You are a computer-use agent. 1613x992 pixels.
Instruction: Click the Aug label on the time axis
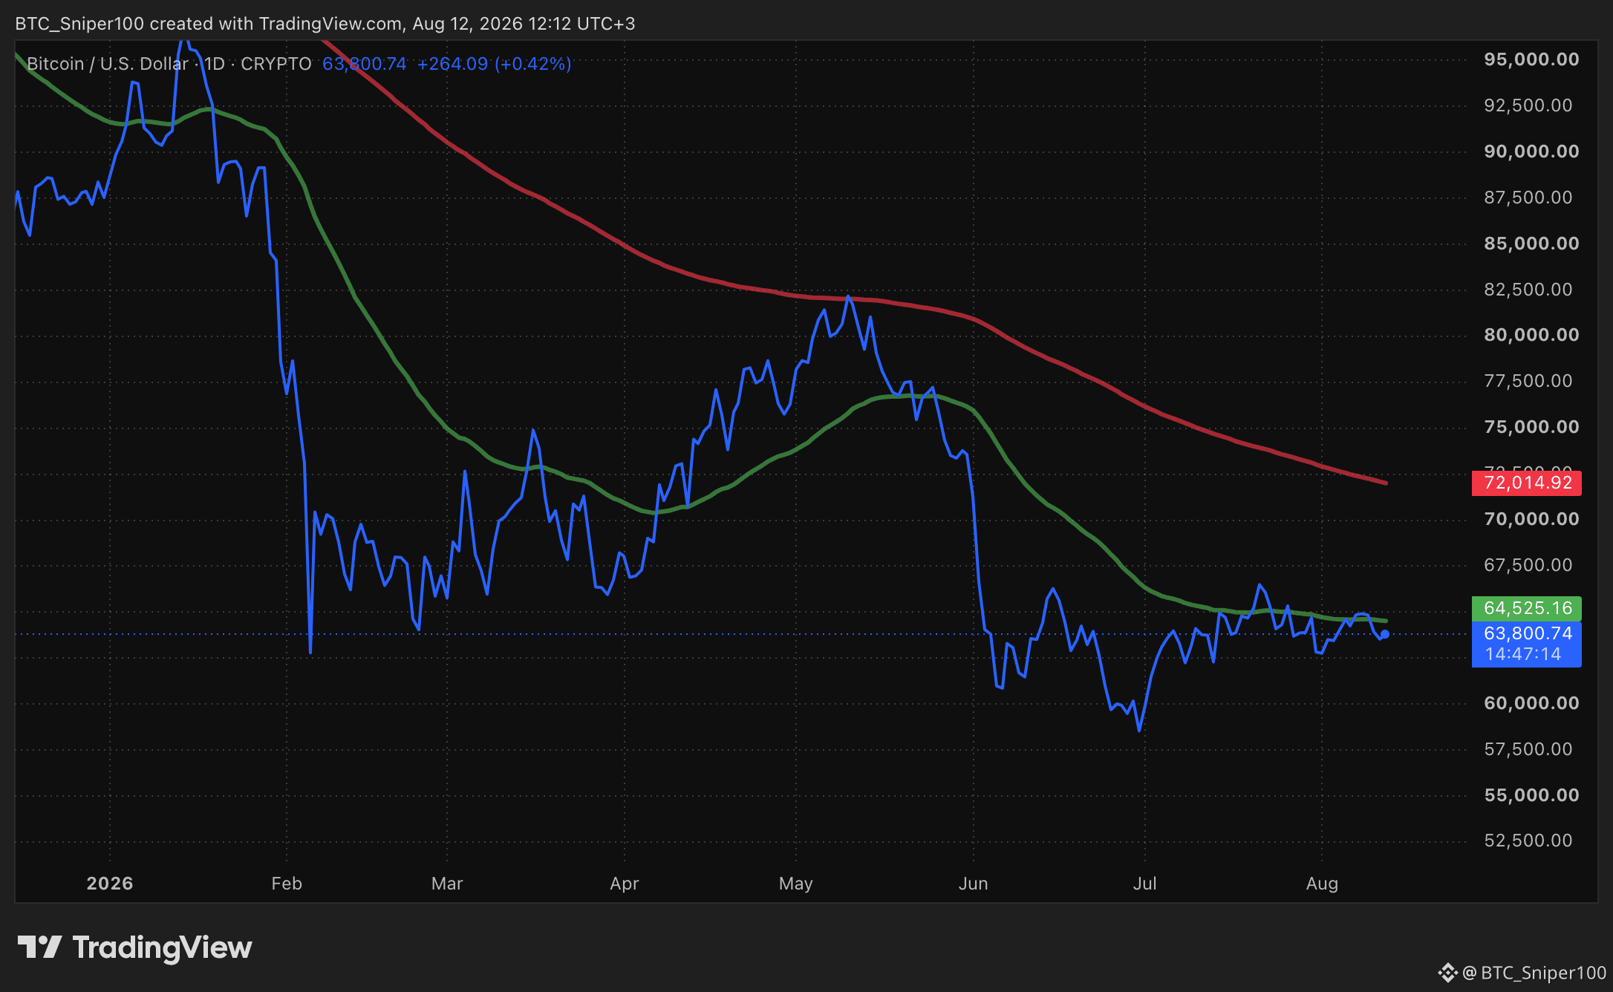point(1322,884)
